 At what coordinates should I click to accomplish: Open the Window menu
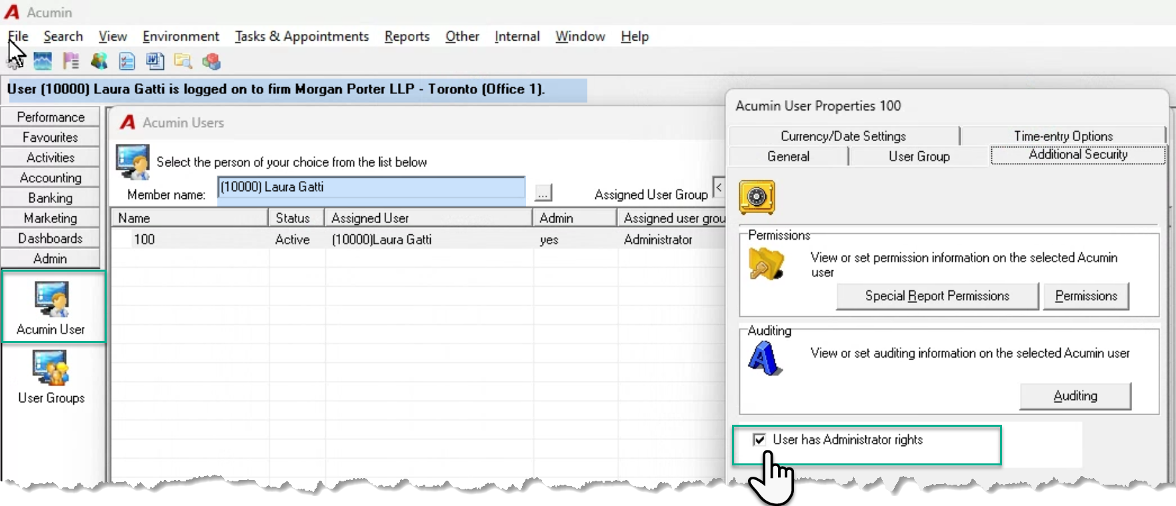pos(580,36)
